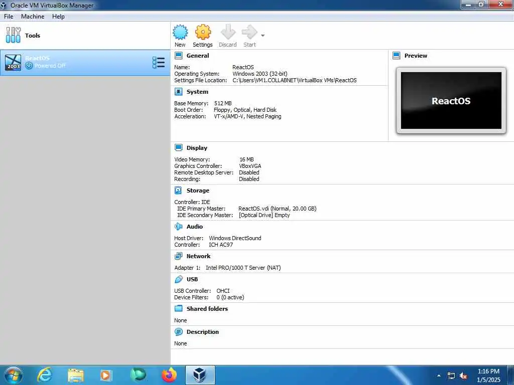
Task: Open the System settings heading link
Action: coord(197,92)
